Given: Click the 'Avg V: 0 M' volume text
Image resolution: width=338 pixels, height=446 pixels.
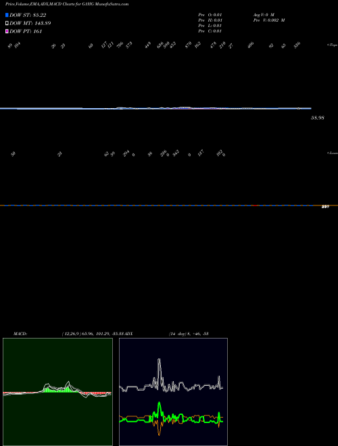Looking at the screenshot, I should tap(264, 15).
